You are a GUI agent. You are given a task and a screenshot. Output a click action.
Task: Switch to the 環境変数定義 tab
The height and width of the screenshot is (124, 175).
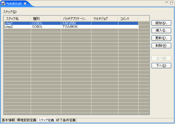(x=27, y=120)
